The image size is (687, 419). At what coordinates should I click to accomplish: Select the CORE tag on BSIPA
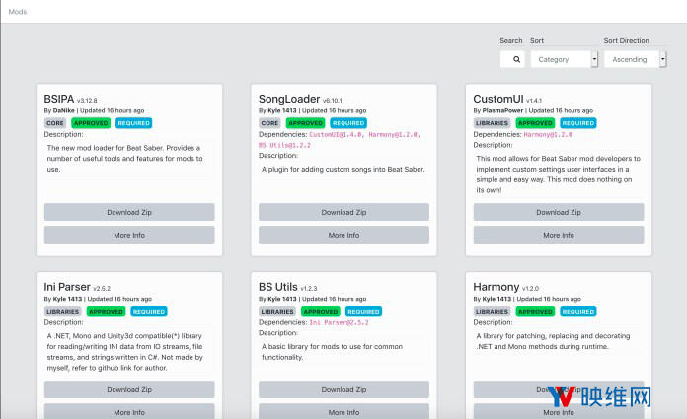[55, 123]
